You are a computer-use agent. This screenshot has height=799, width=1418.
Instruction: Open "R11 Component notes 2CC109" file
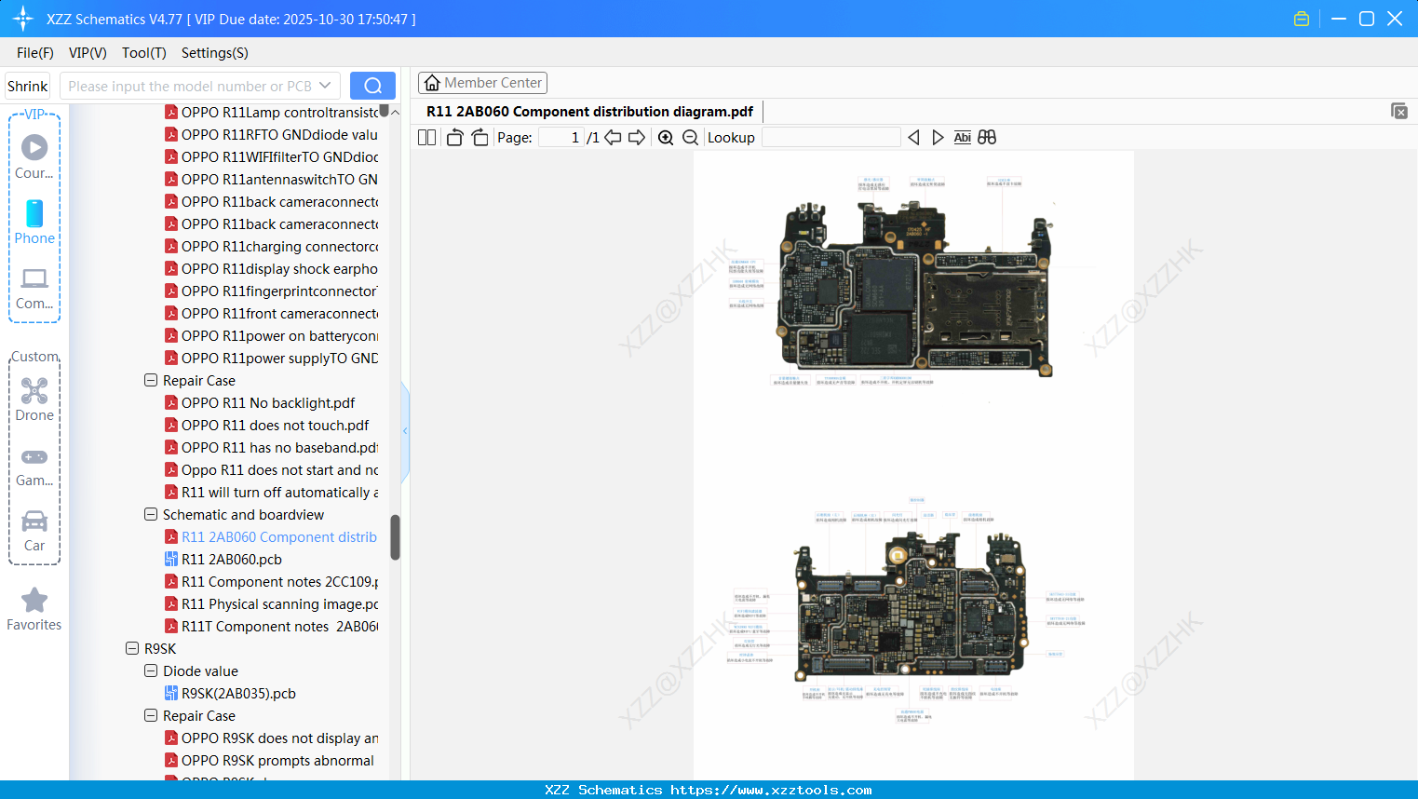[x=272, y=581]
